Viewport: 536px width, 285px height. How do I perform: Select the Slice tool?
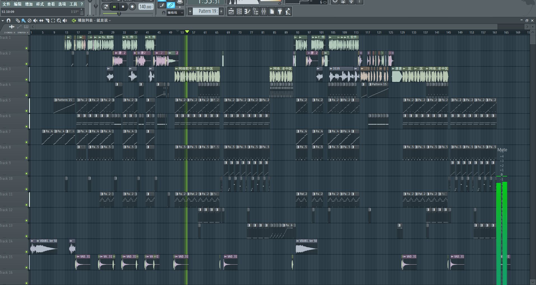coord(47,20)
